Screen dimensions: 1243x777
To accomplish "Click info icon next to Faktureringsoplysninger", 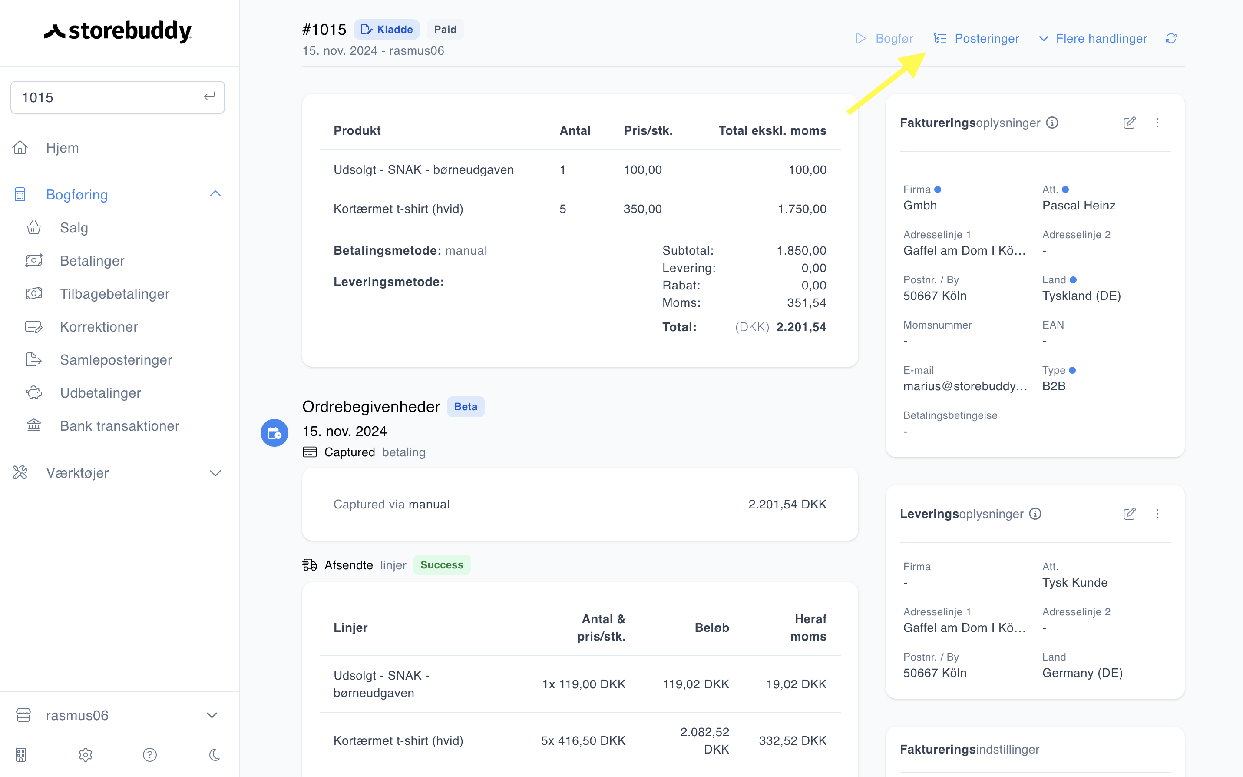I will (x=1052, y=123).
